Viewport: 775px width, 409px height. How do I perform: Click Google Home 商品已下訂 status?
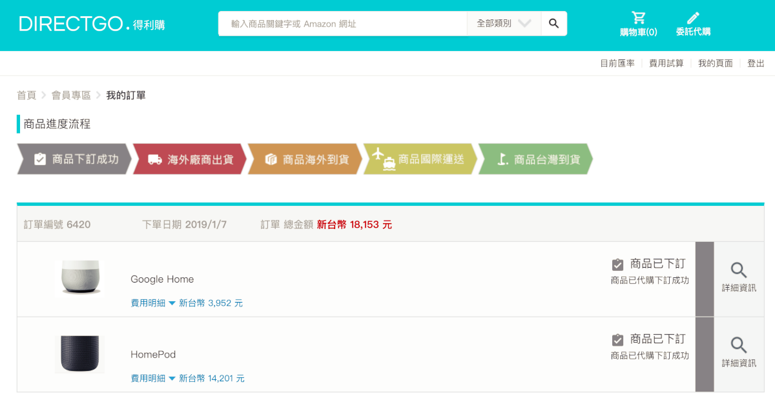657,264
